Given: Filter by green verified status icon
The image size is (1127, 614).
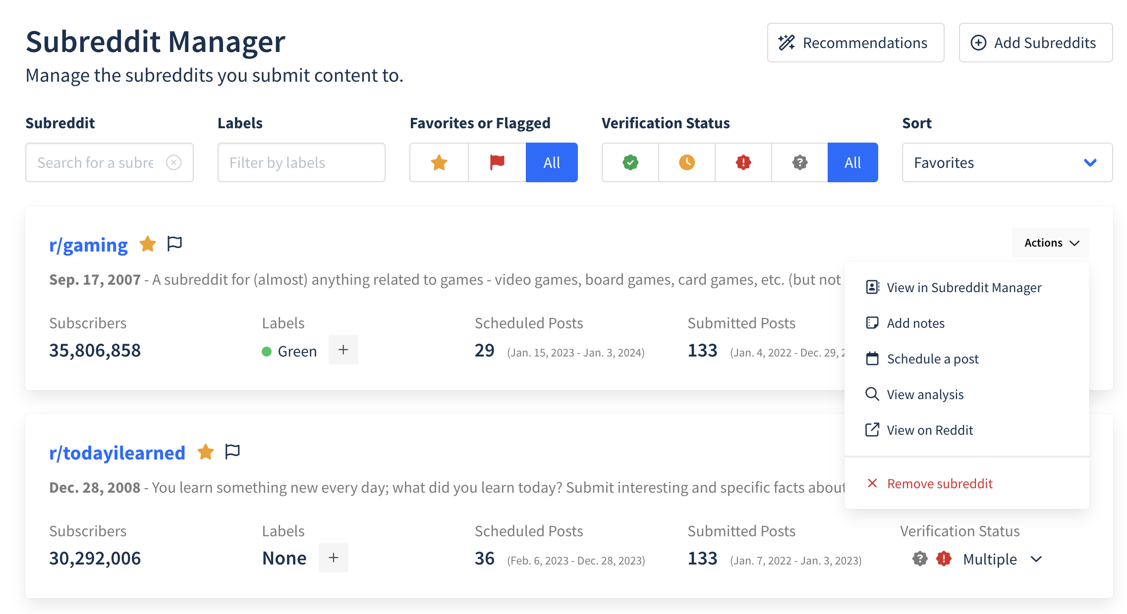Looking at the screenshot, I should coord(630,162).
